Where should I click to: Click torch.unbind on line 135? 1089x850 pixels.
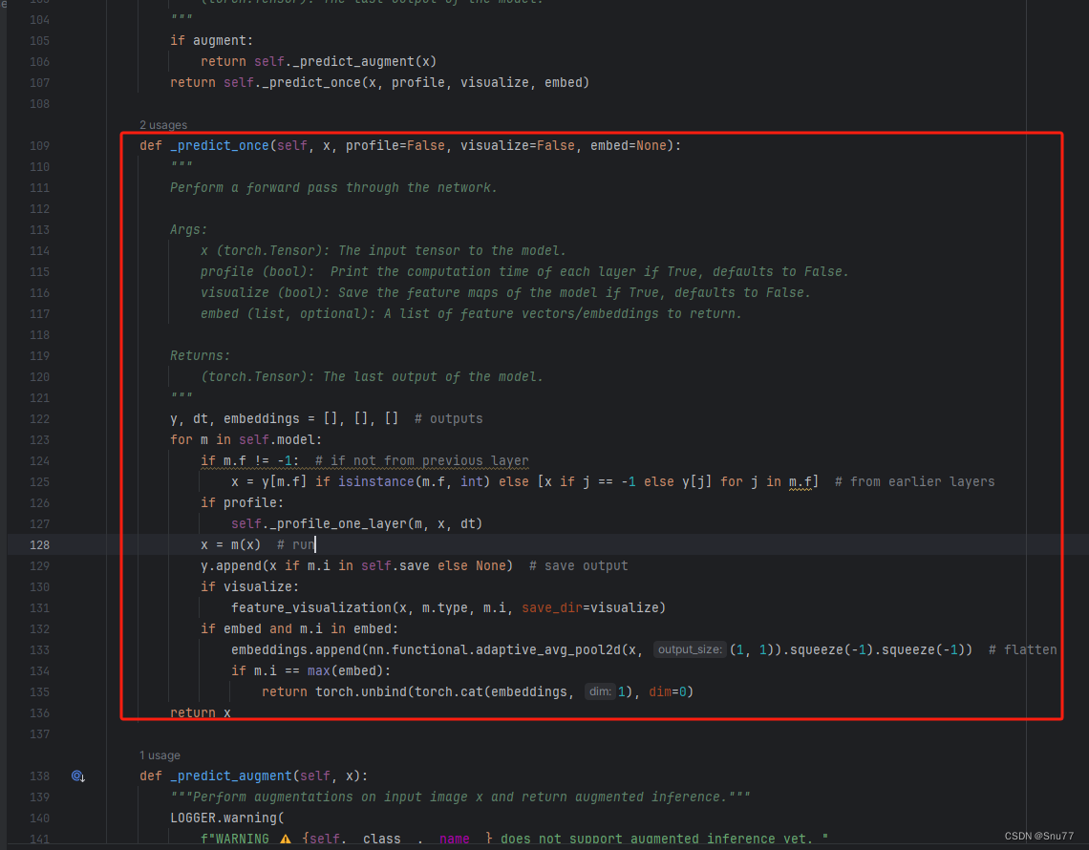(361, 691)
